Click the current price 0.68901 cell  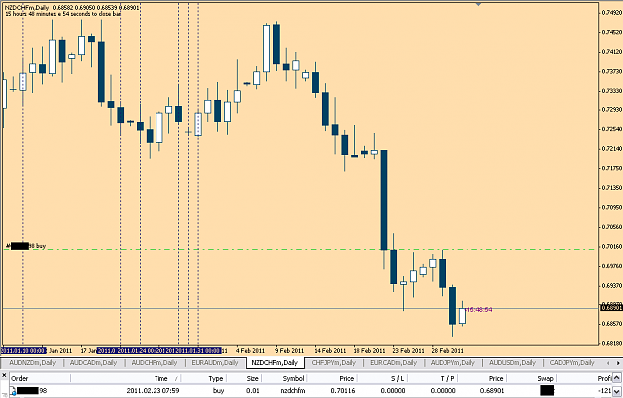point(491,391)
